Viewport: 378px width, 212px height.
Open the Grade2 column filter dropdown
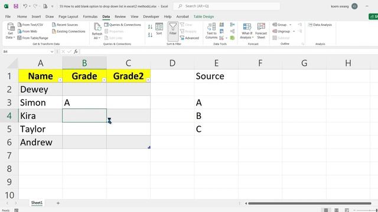pos(148,80)
